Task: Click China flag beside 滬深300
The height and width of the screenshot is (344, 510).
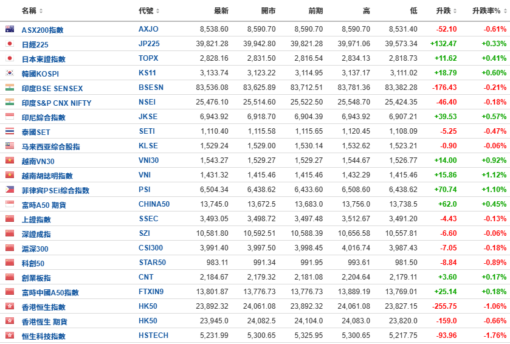Action: (10, 248)
